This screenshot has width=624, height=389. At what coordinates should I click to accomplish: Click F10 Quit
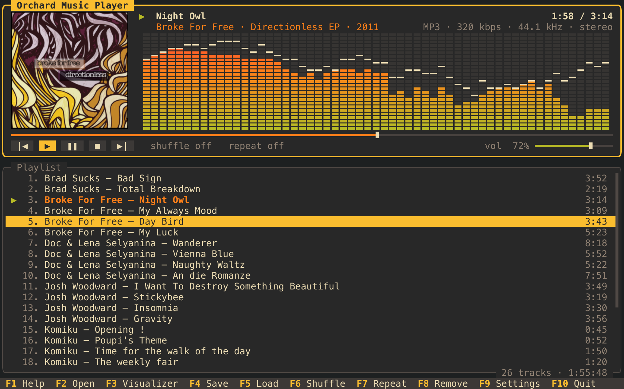tap(574, 384)
